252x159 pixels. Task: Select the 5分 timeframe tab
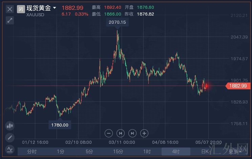point(89,152)
